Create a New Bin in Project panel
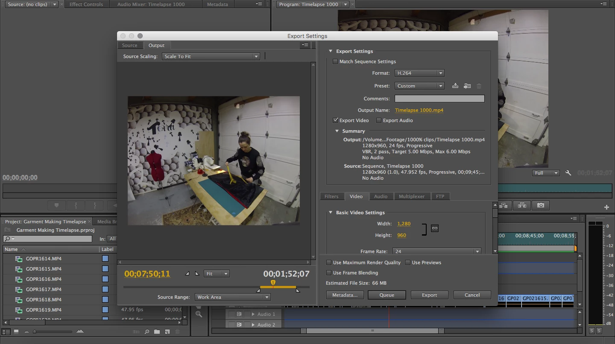This screenshot has width=615, height=344. tap(157, 332)
